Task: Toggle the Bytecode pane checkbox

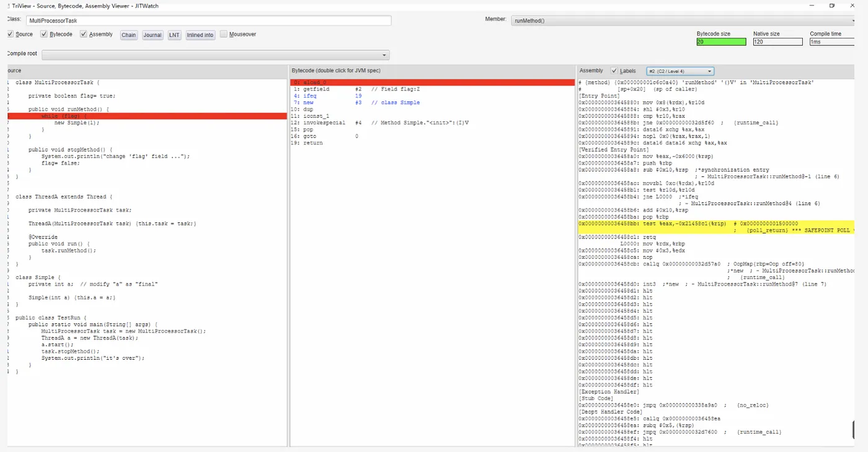Action: coord(44,34)
